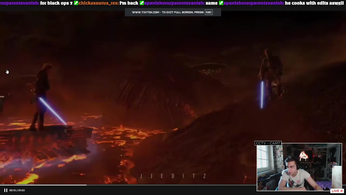Click the green checkmark before chickasaurus_rex
346x195 pixels.
coord(76,3)
